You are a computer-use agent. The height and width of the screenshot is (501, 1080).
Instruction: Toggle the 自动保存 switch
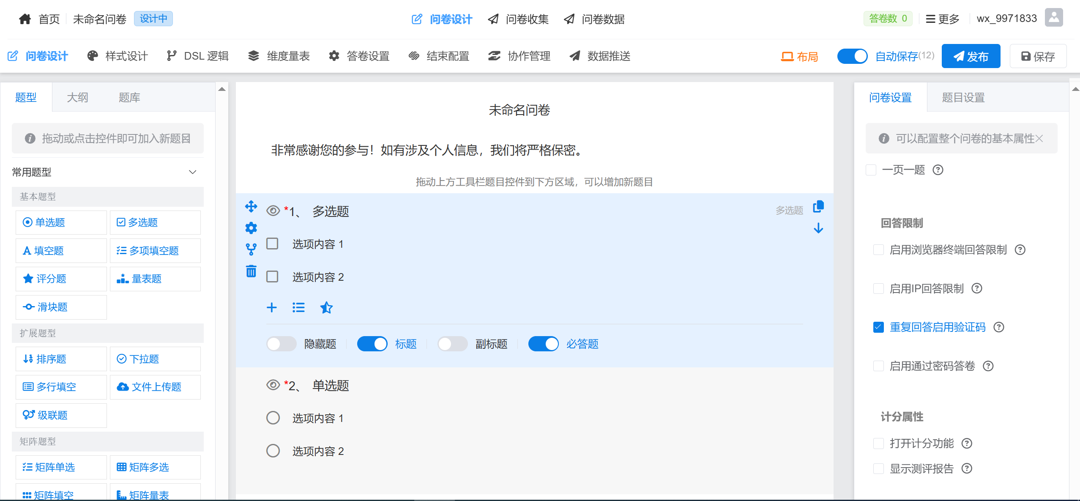(852, 56)
